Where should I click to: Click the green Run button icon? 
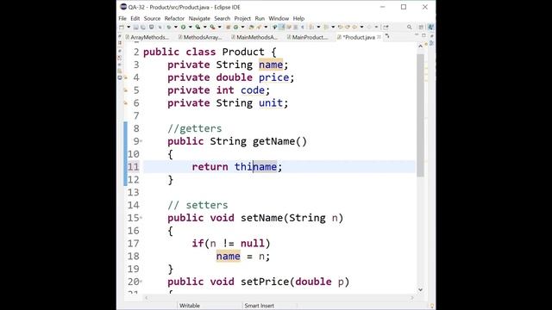[x=183, y=27]
